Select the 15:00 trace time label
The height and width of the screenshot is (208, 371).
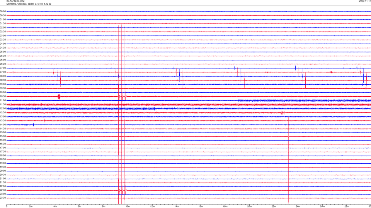[x=3, y=133]
